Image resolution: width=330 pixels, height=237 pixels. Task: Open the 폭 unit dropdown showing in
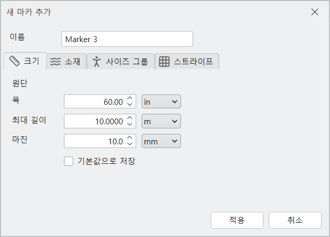tap(161, 102)
